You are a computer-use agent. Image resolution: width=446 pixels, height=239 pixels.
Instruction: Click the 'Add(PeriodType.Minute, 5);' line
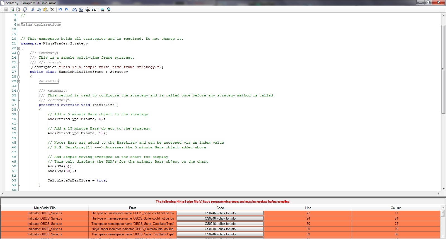[x=77, y=119]
